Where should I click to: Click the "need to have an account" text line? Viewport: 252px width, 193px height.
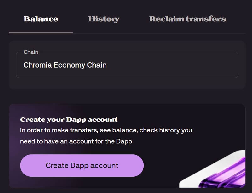(76, 141)
